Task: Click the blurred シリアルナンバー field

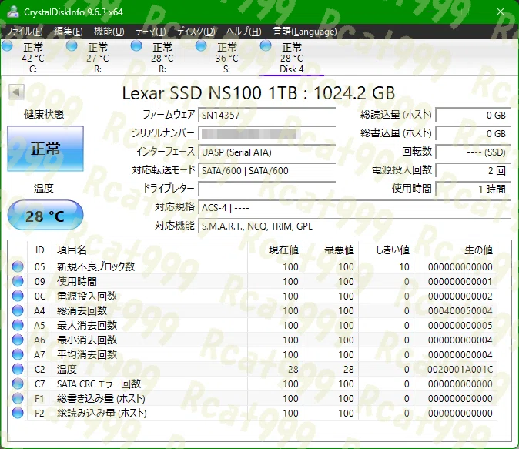Action: point(266,133)
